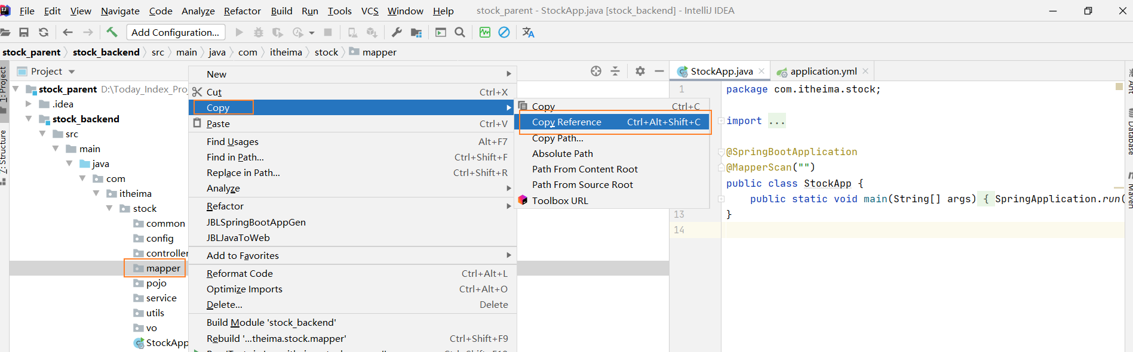This screenshot has height=352, width=1133.
Task: Click the Translate icon in toolbar
Action: 528,32
